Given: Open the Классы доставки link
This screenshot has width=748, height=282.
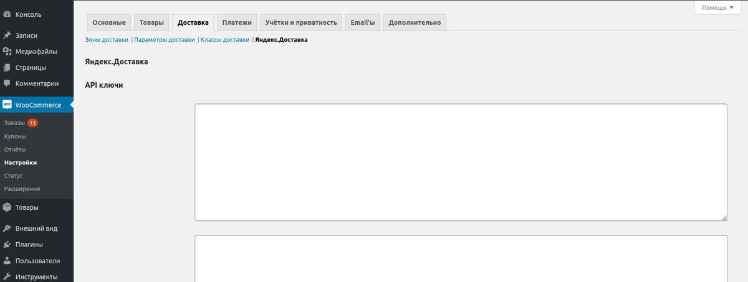Looking at the screenshot, I should tap(225, 39).
